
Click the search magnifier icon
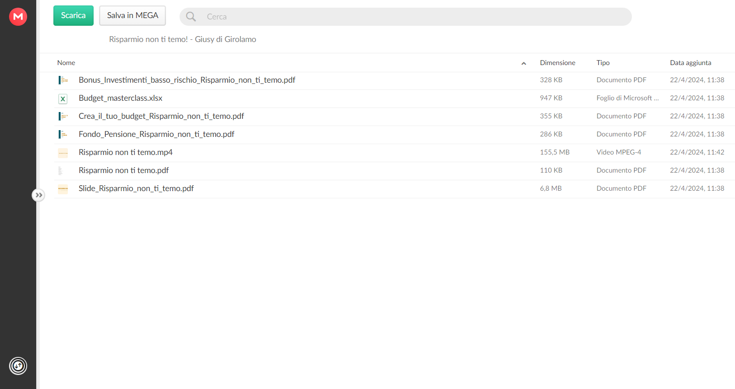[x=191, y=17]
